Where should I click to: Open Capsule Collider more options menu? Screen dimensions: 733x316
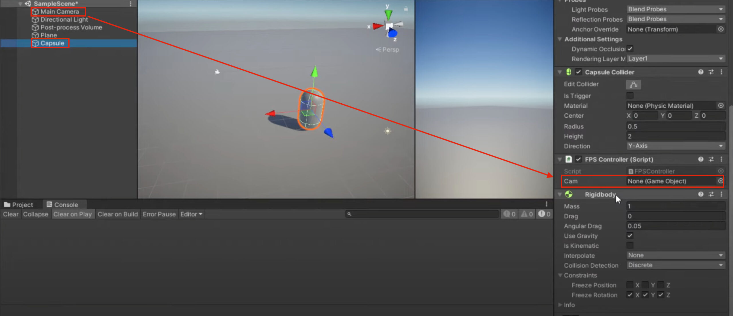(721, 72)
